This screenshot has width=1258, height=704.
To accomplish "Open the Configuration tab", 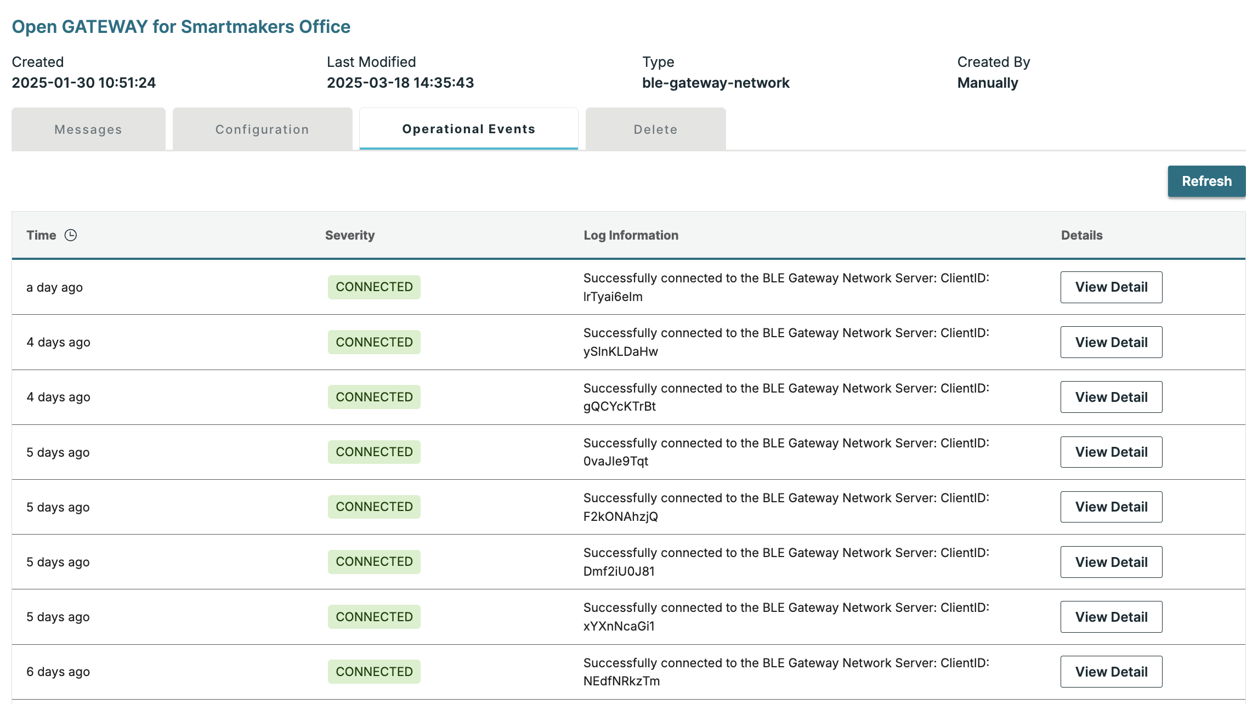I will click(x=262, y=129).
